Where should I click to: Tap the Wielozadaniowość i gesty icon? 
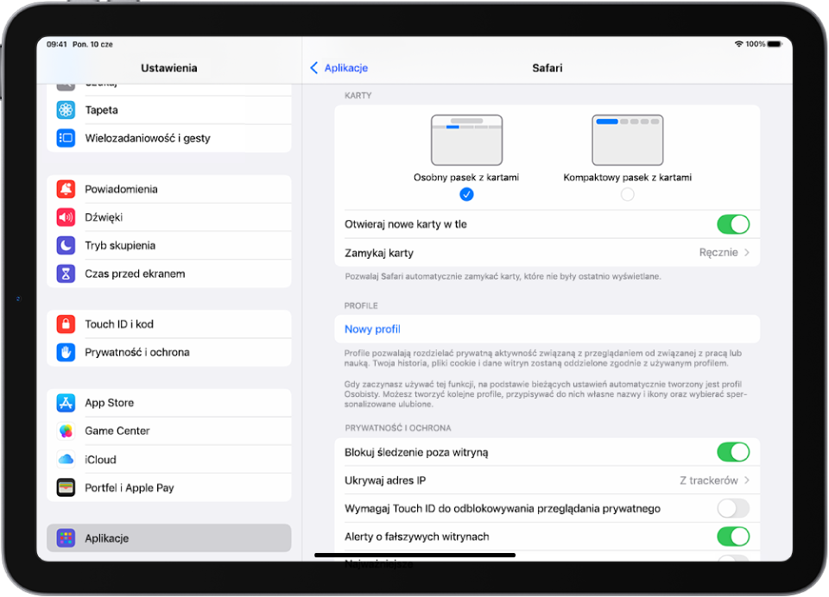pyautogui.click(x=66, y=138)
